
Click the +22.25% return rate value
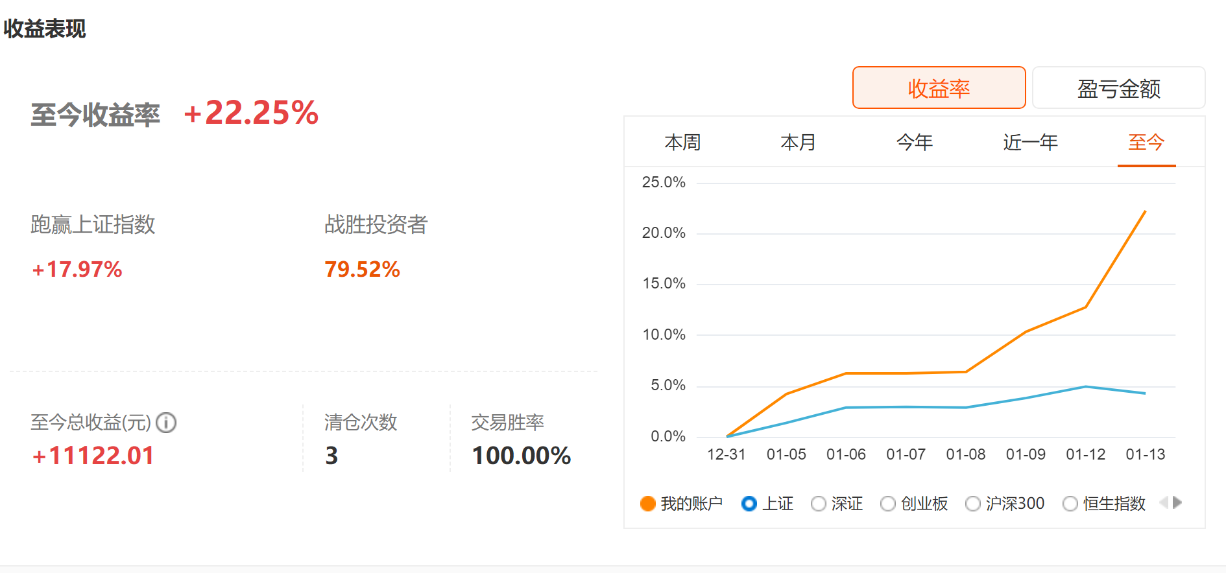click(251, 113)
